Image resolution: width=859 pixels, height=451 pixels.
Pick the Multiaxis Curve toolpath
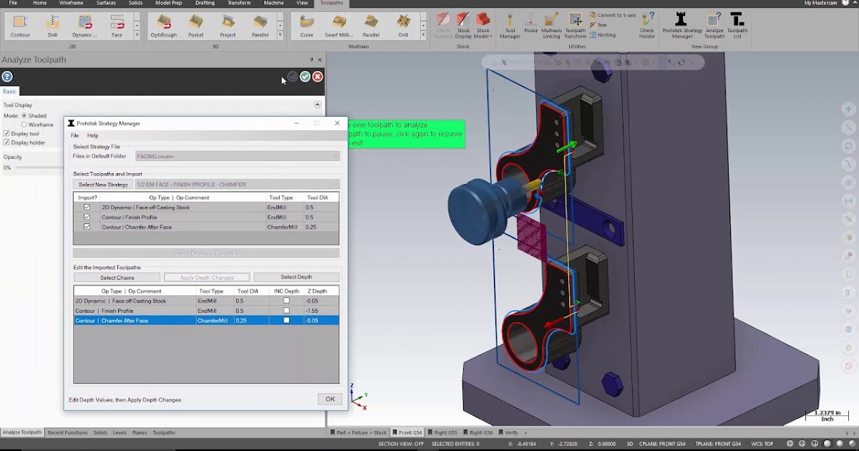tap(306, 26)
